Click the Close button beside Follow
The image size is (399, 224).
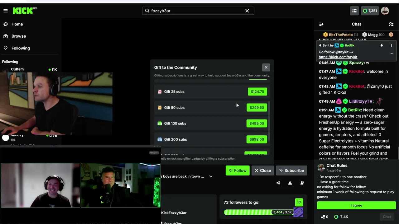pyautogui.click(x=263, y=170)
